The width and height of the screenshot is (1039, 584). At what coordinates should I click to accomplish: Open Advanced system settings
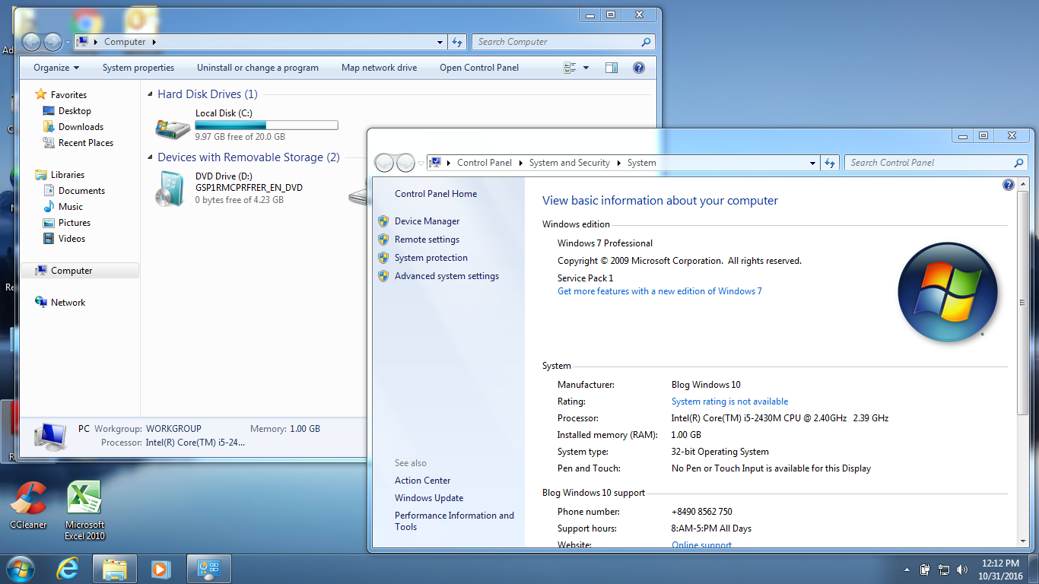coord(446,276)
